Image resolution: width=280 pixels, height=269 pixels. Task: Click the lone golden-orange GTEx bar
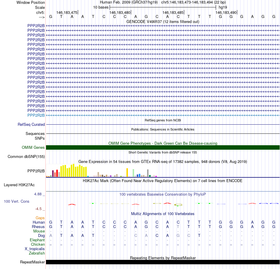[x=127, y=172]
